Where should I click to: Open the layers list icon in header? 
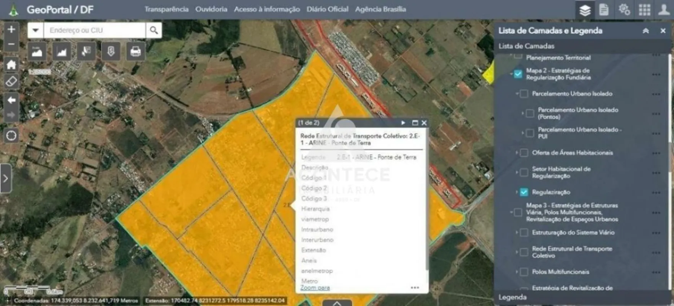(585, 10)
